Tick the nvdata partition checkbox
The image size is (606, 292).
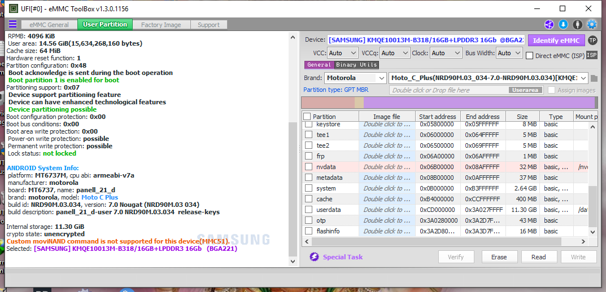(x=308, y=167)
